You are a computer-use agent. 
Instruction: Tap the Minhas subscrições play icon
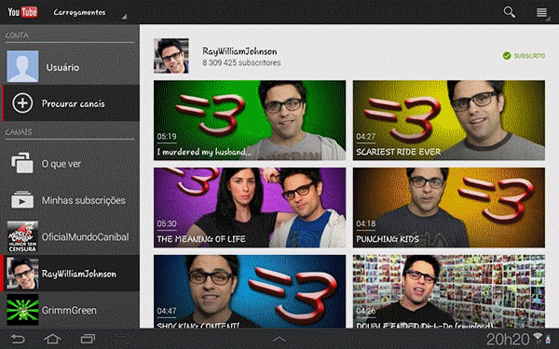point(22,200)
